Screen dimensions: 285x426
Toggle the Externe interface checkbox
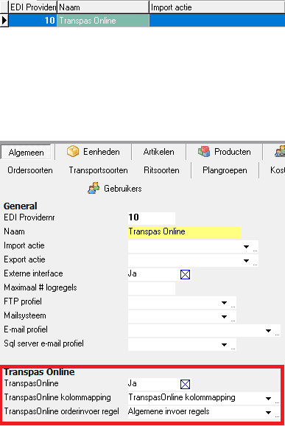(185, 274)
